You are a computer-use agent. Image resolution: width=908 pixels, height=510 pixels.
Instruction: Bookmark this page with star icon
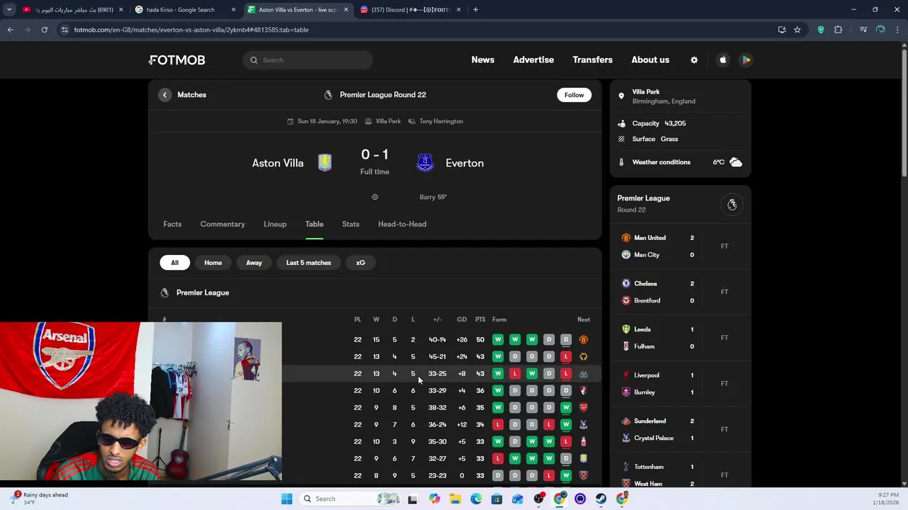[x=797, y=30]
